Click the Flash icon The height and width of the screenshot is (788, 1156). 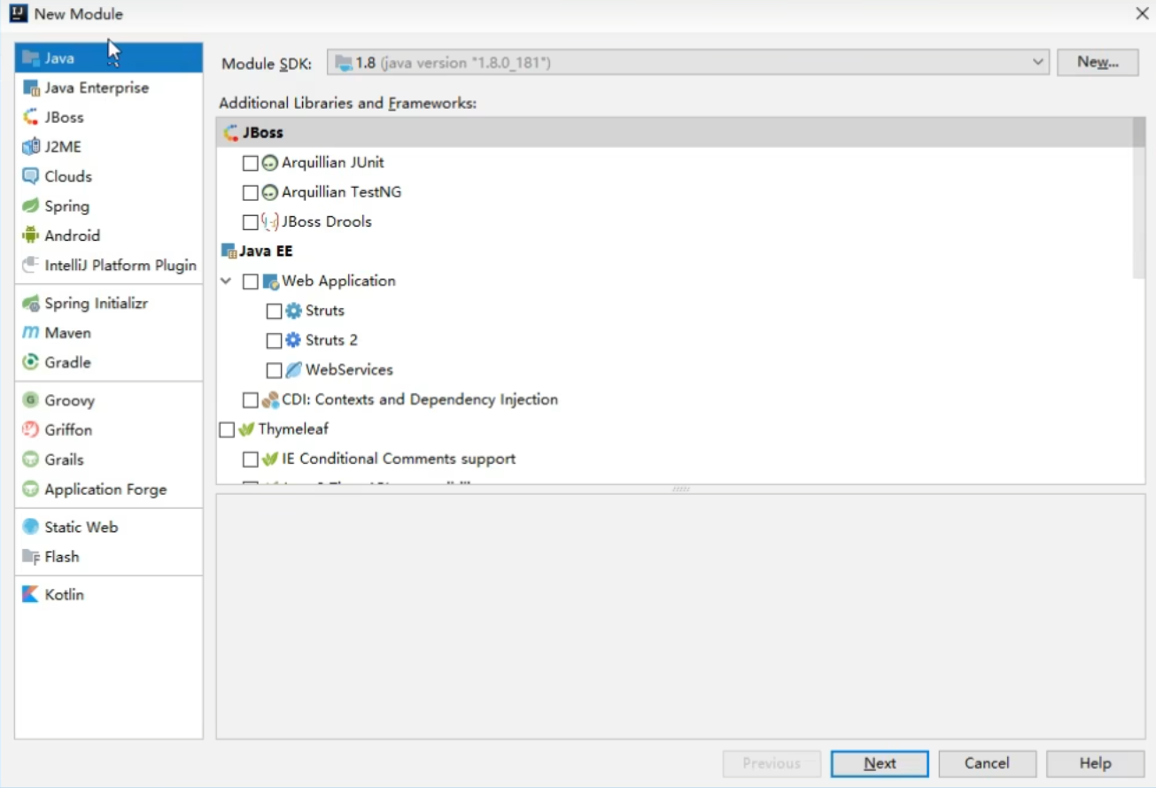click(31, 557)
